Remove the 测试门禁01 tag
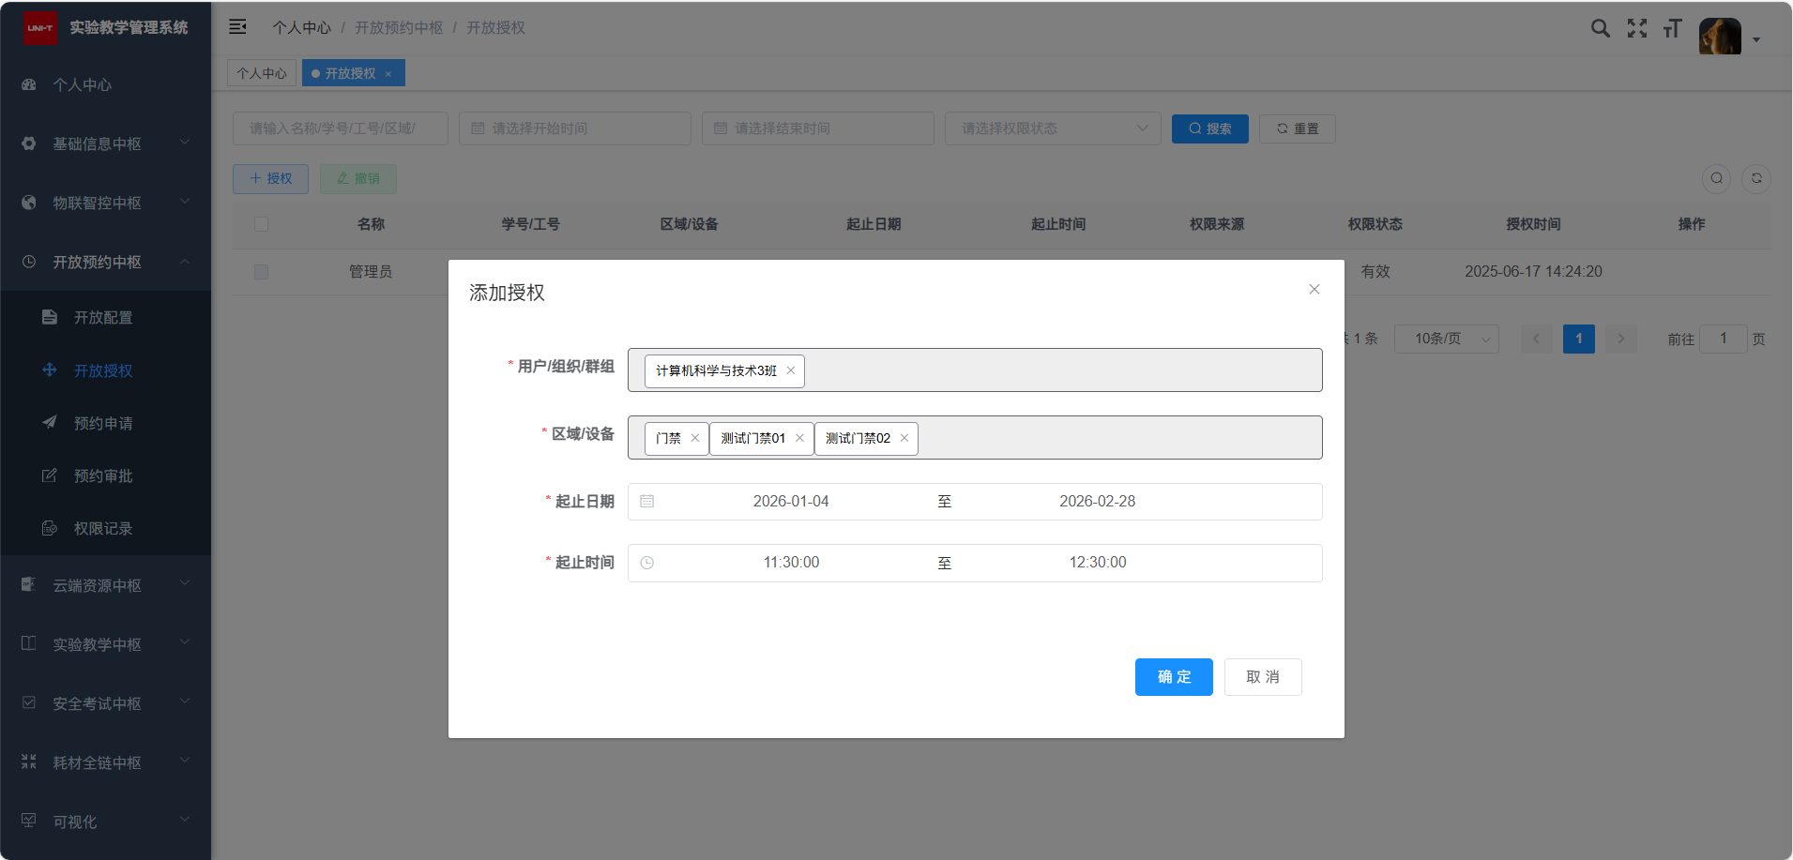The height and width of the screenshot is (860, 1793). 799,438
